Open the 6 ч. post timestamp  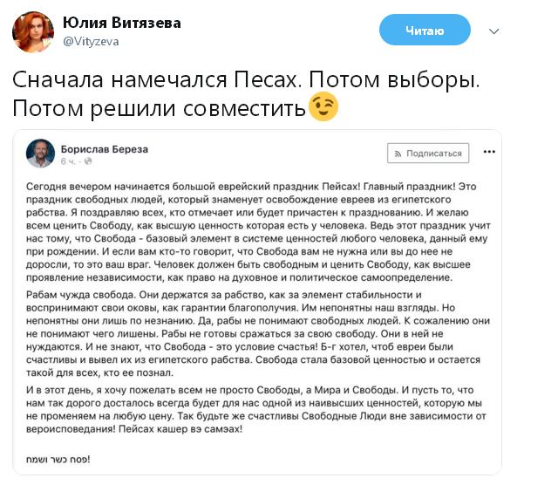(x=68, y=161)
